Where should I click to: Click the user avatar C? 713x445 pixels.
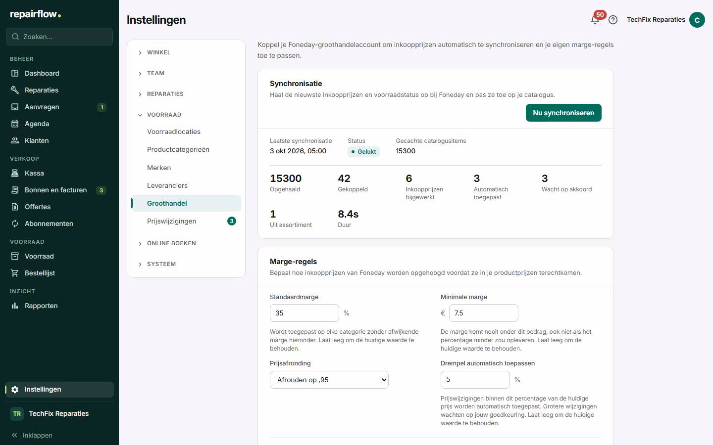coord(697,20)
